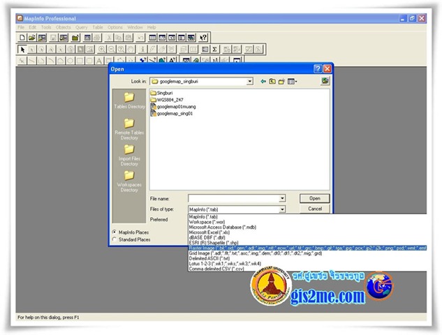This screenshot has height=335, width=442.
Task: Open the Tools menu
Action: (x=46, y=27)
